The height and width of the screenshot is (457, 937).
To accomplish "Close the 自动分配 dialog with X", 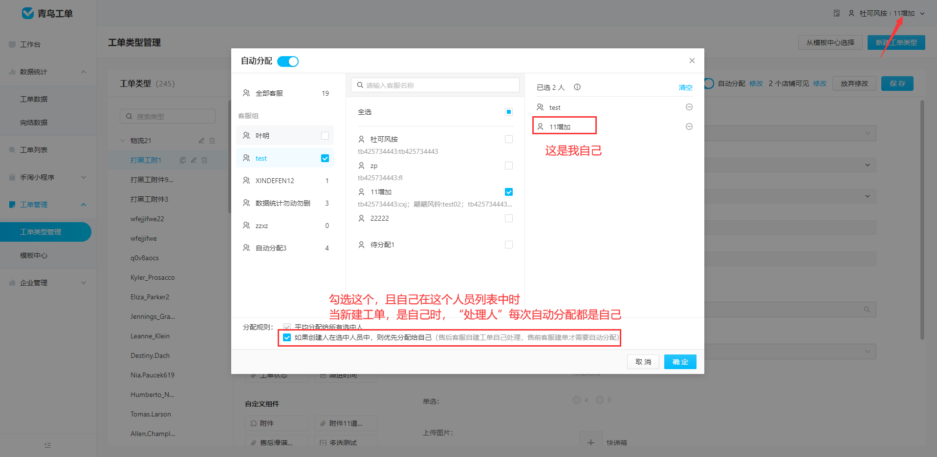I will pos(692,61).
